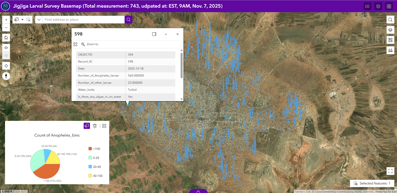
Task: Open the chart panel's four-circle options menu
Action: [104, 126]
